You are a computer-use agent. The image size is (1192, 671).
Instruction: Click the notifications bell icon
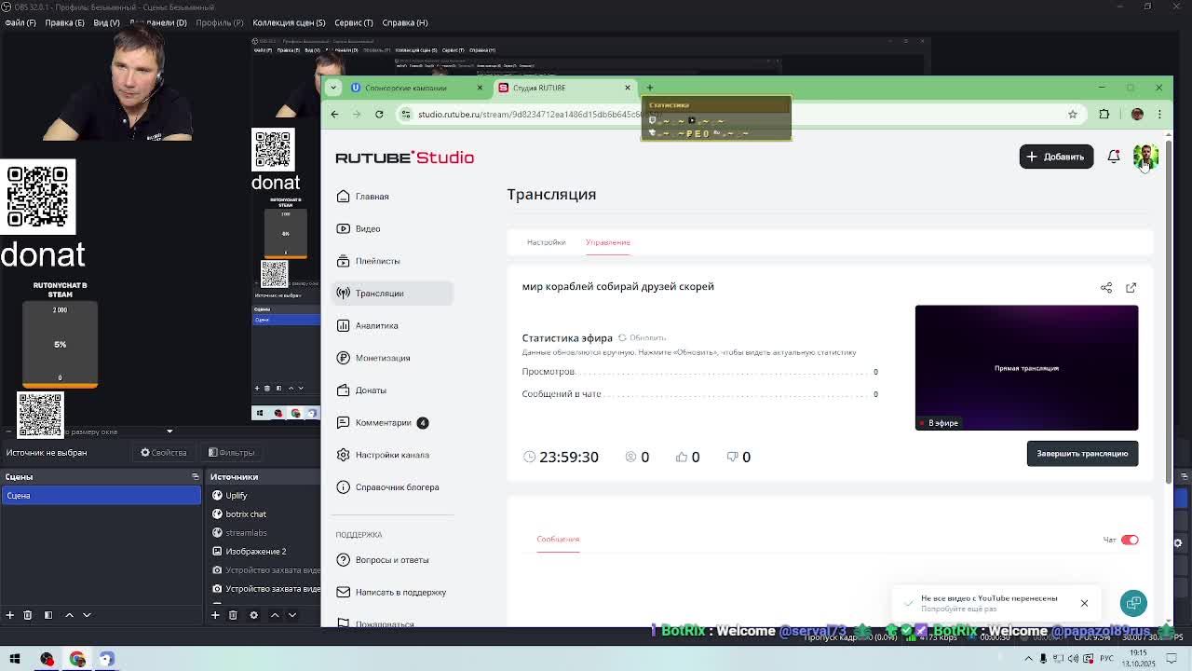pyautogui.click(x=1114, y=157)
